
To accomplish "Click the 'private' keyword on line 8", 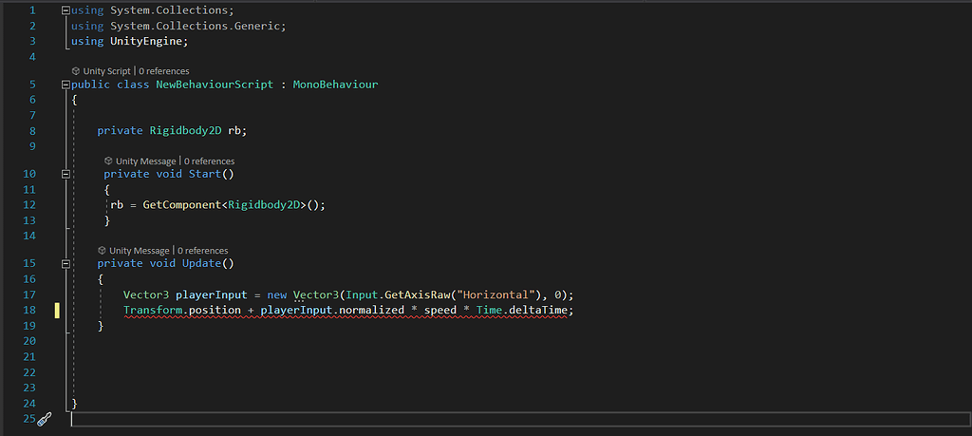I will click(x=121, y=131).
